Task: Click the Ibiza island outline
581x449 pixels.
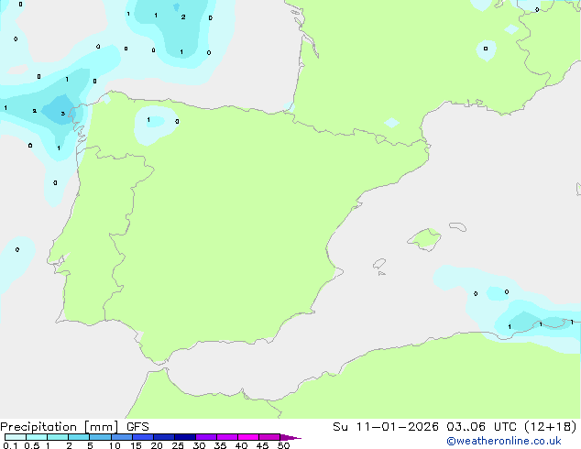Action: [379, 264]
